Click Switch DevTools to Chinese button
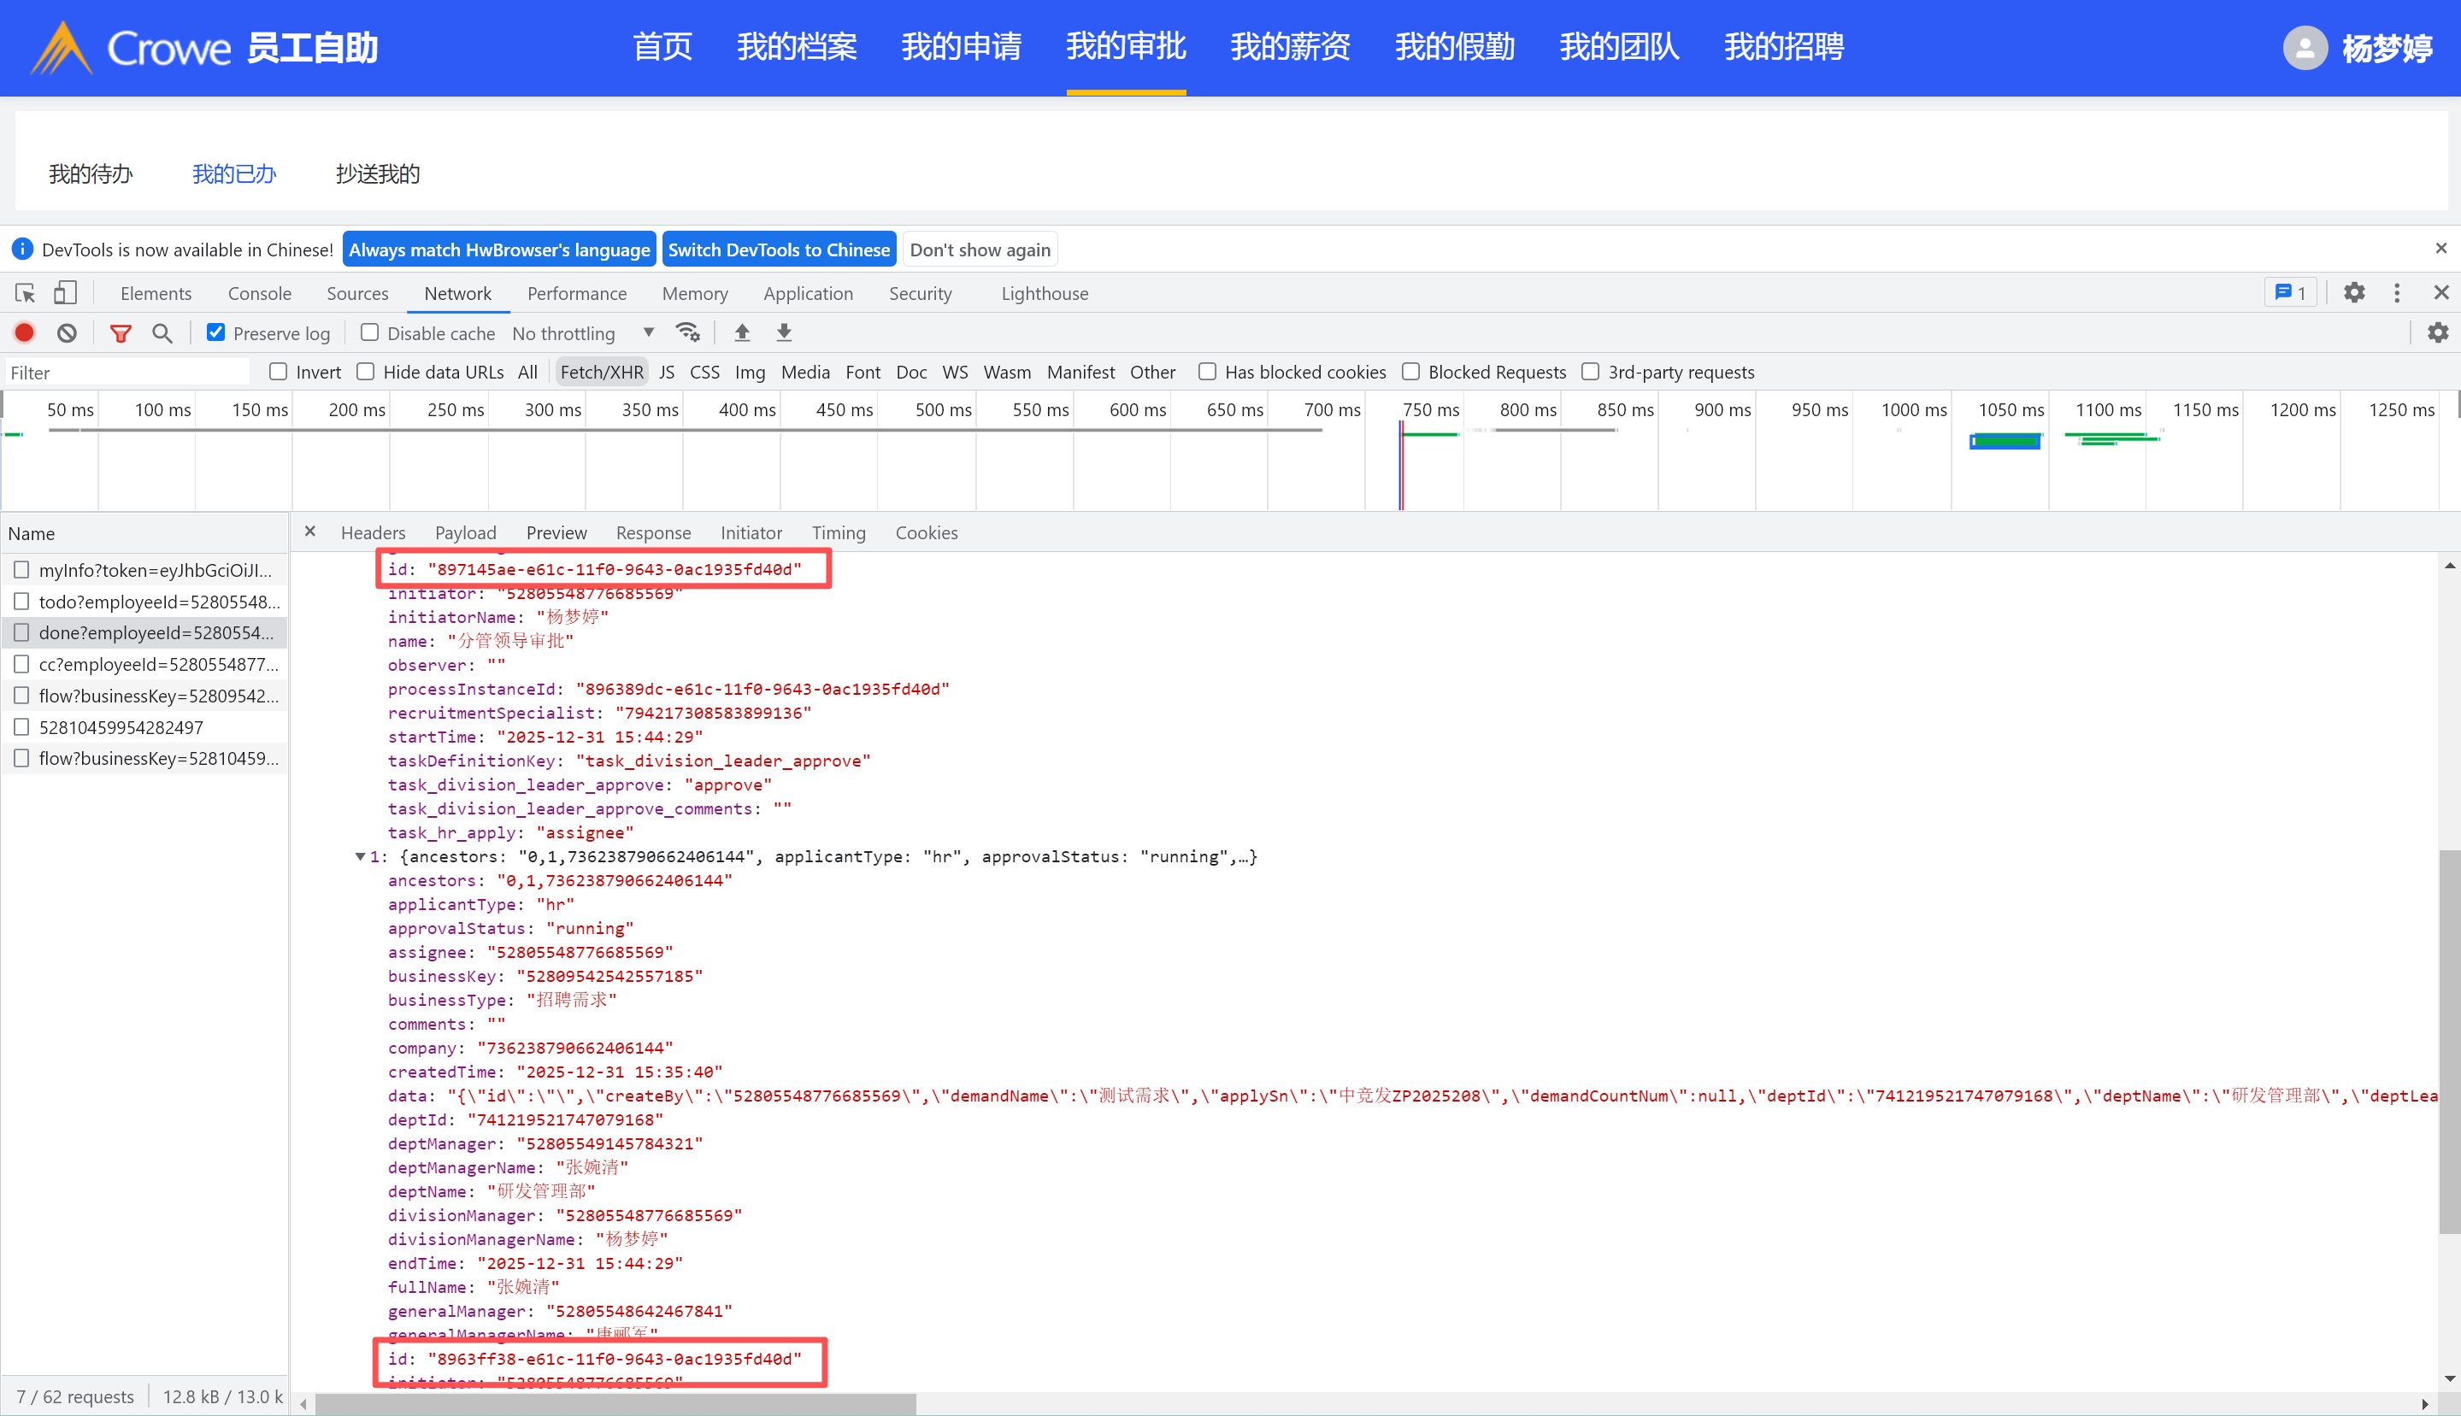This screenshot has height=1416, width=2461. pos(778,250)
